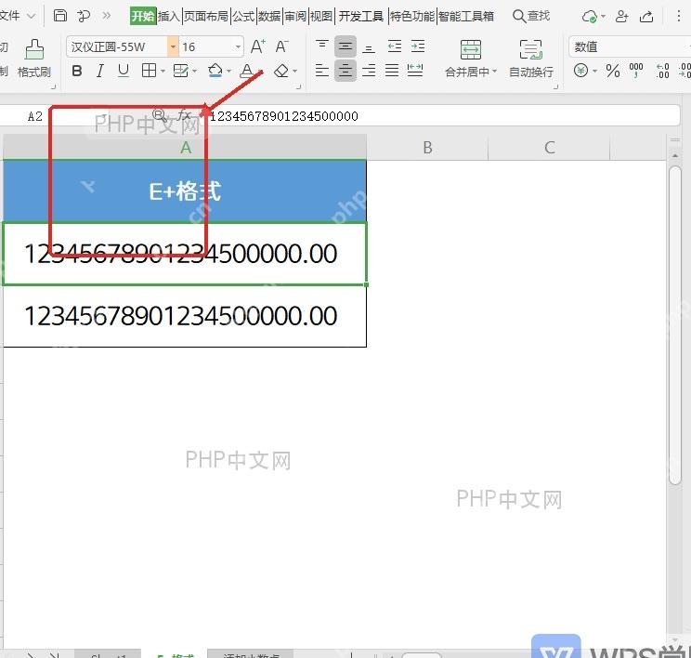Screen dimensions: 691x658
Task: Click the font name field 汉仪正圆-55W
Action: point(117,46)
